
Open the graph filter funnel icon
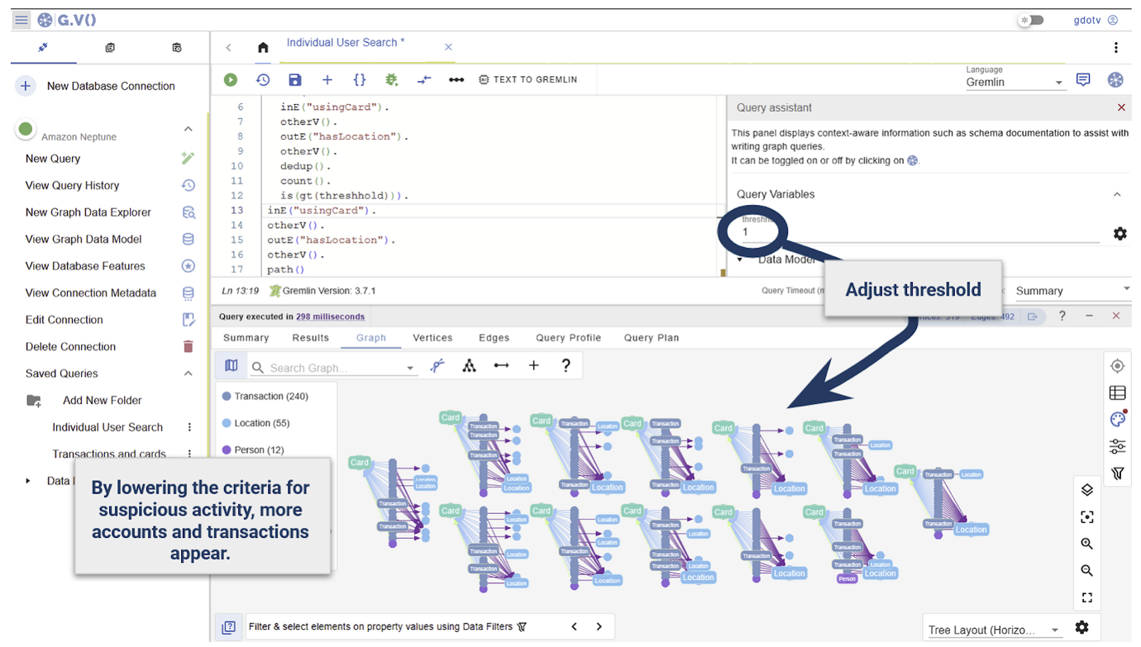pyautogui.click(x=1117, y=473)
